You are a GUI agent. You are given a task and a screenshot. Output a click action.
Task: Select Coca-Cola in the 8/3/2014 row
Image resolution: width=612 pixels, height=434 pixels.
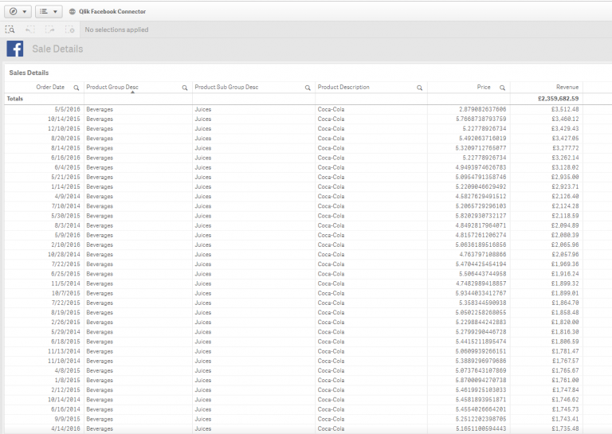pyautogui.click(x=331, y=225)
